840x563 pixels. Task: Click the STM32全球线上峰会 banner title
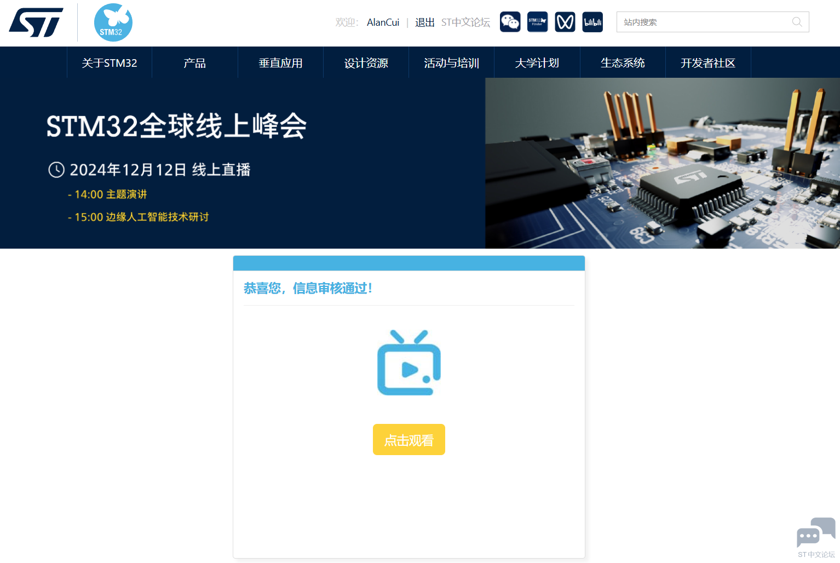click(x=176, y=126)
